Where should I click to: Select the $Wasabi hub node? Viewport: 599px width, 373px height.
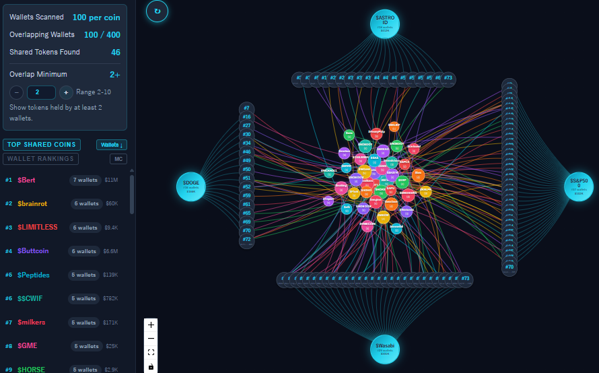[x=385, y=349]
